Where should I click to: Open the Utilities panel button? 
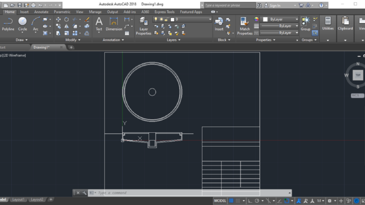click(328, 23)
